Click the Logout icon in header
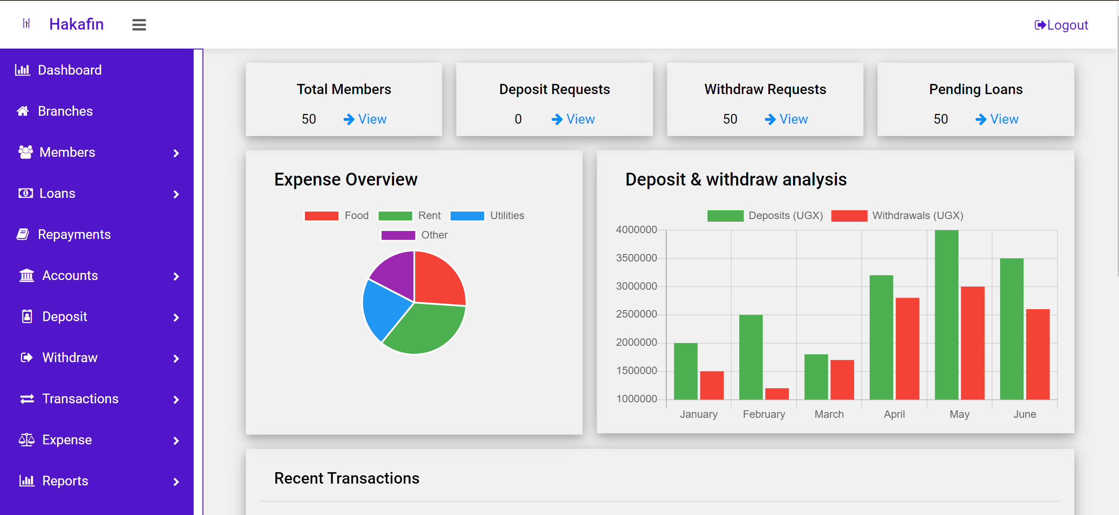The height and width of the screenshot is (515, 1119). (1040, 25)
